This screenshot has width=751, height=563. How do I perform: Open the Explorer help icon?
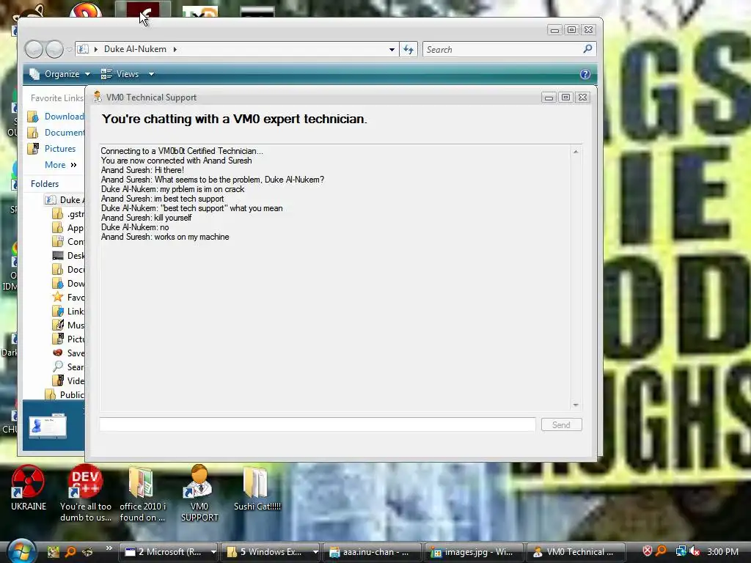pyautogui.click(x=585, y=74)
